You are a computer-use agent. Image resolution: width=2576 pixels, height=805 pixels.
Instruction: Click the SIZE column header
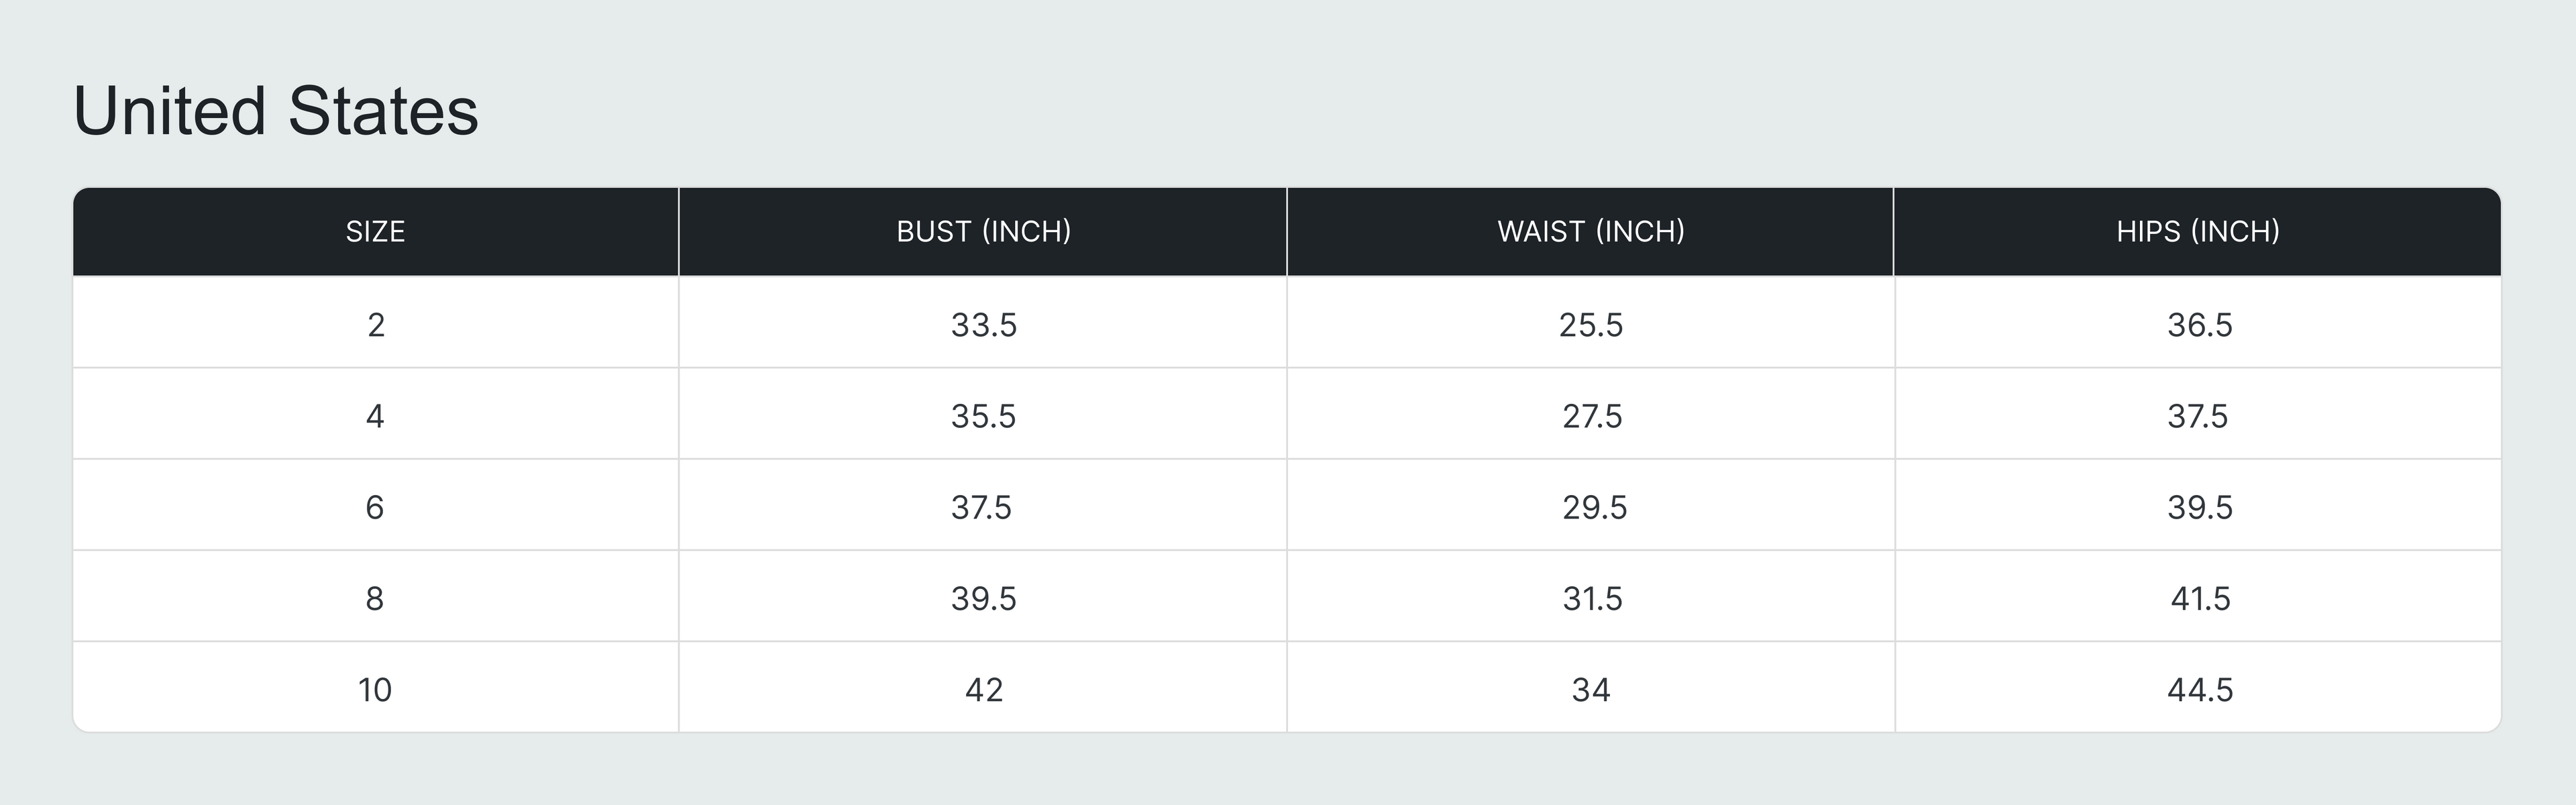point(375,232)
